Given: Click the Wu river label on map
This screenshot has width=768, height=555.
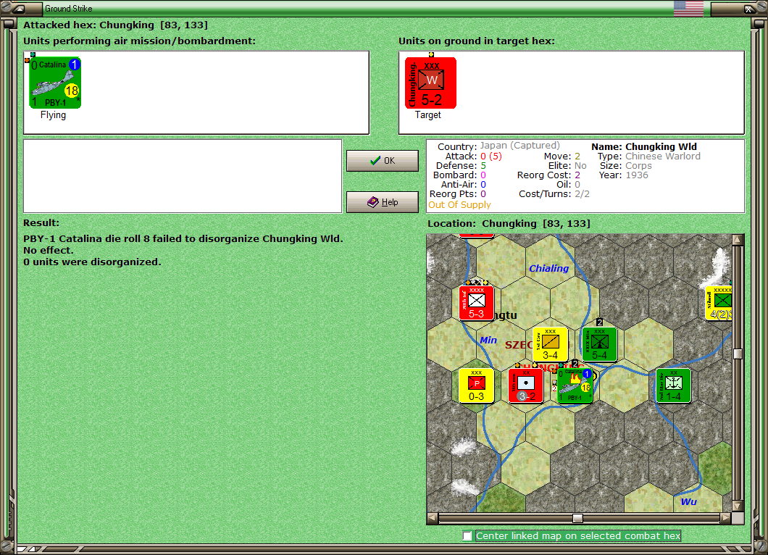Looking at the screenshot, I should coord(688,501).
